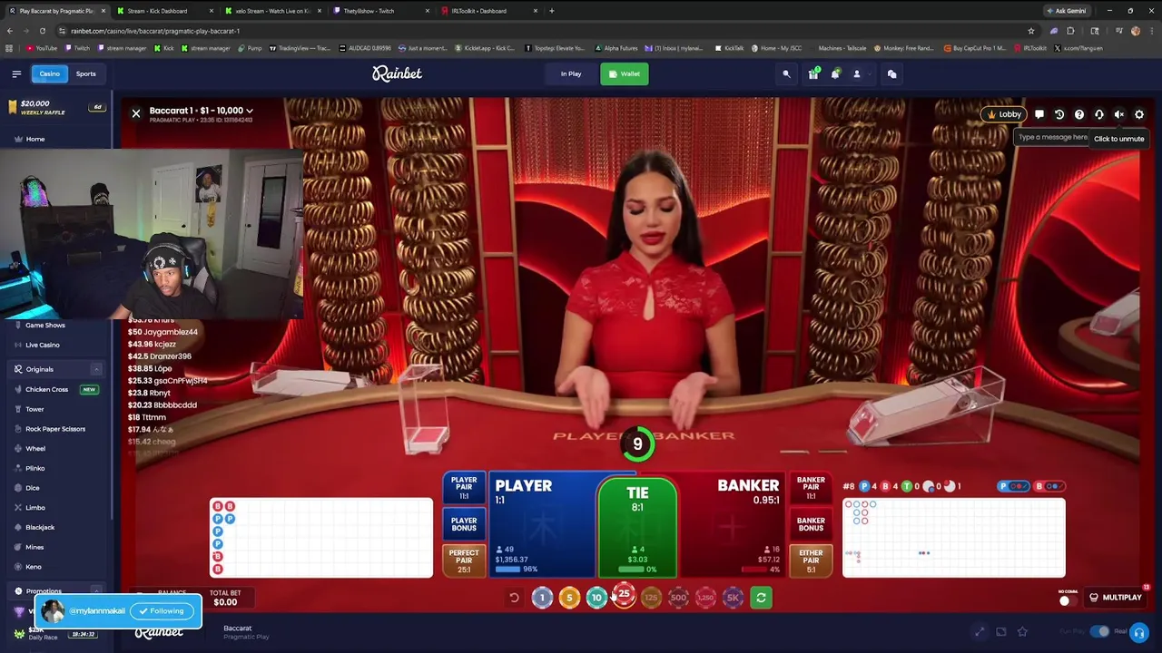Open Keno game

[34, 567]
